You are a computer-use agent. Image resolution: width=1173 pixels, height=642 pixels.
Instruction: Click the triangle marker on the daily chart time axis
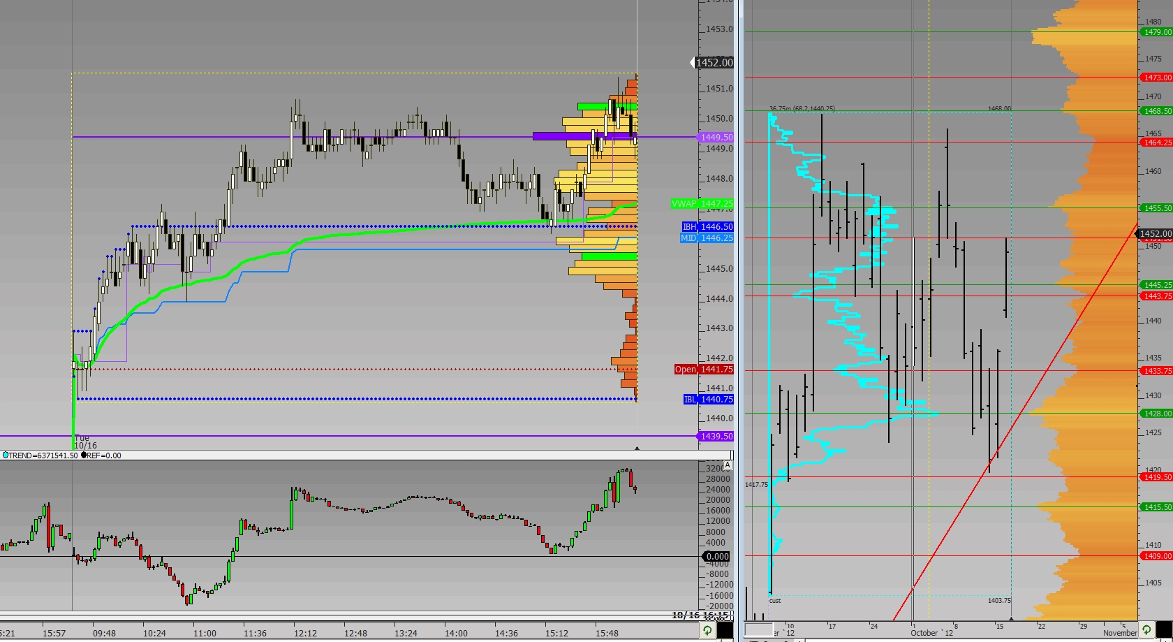click(1012, 618)
